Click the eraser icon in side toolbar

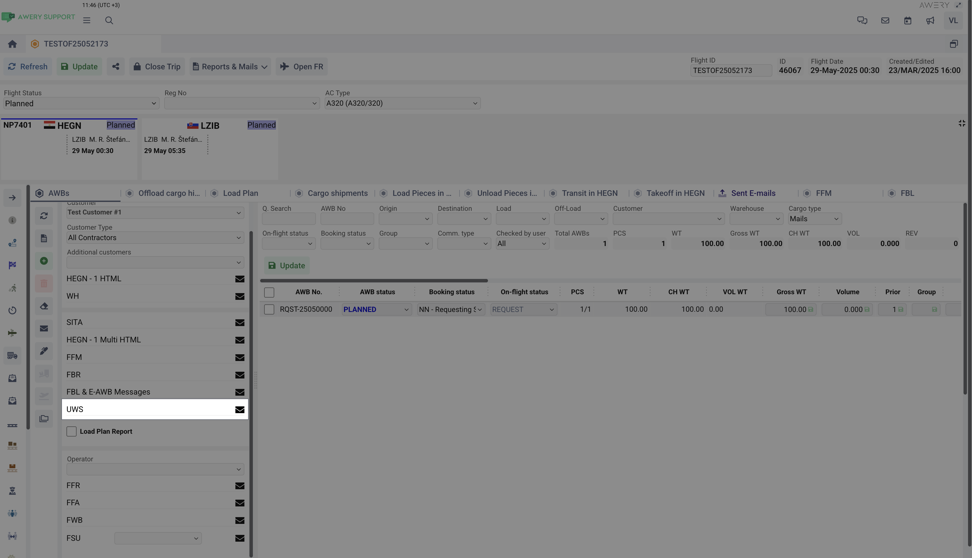coord(44,306)
